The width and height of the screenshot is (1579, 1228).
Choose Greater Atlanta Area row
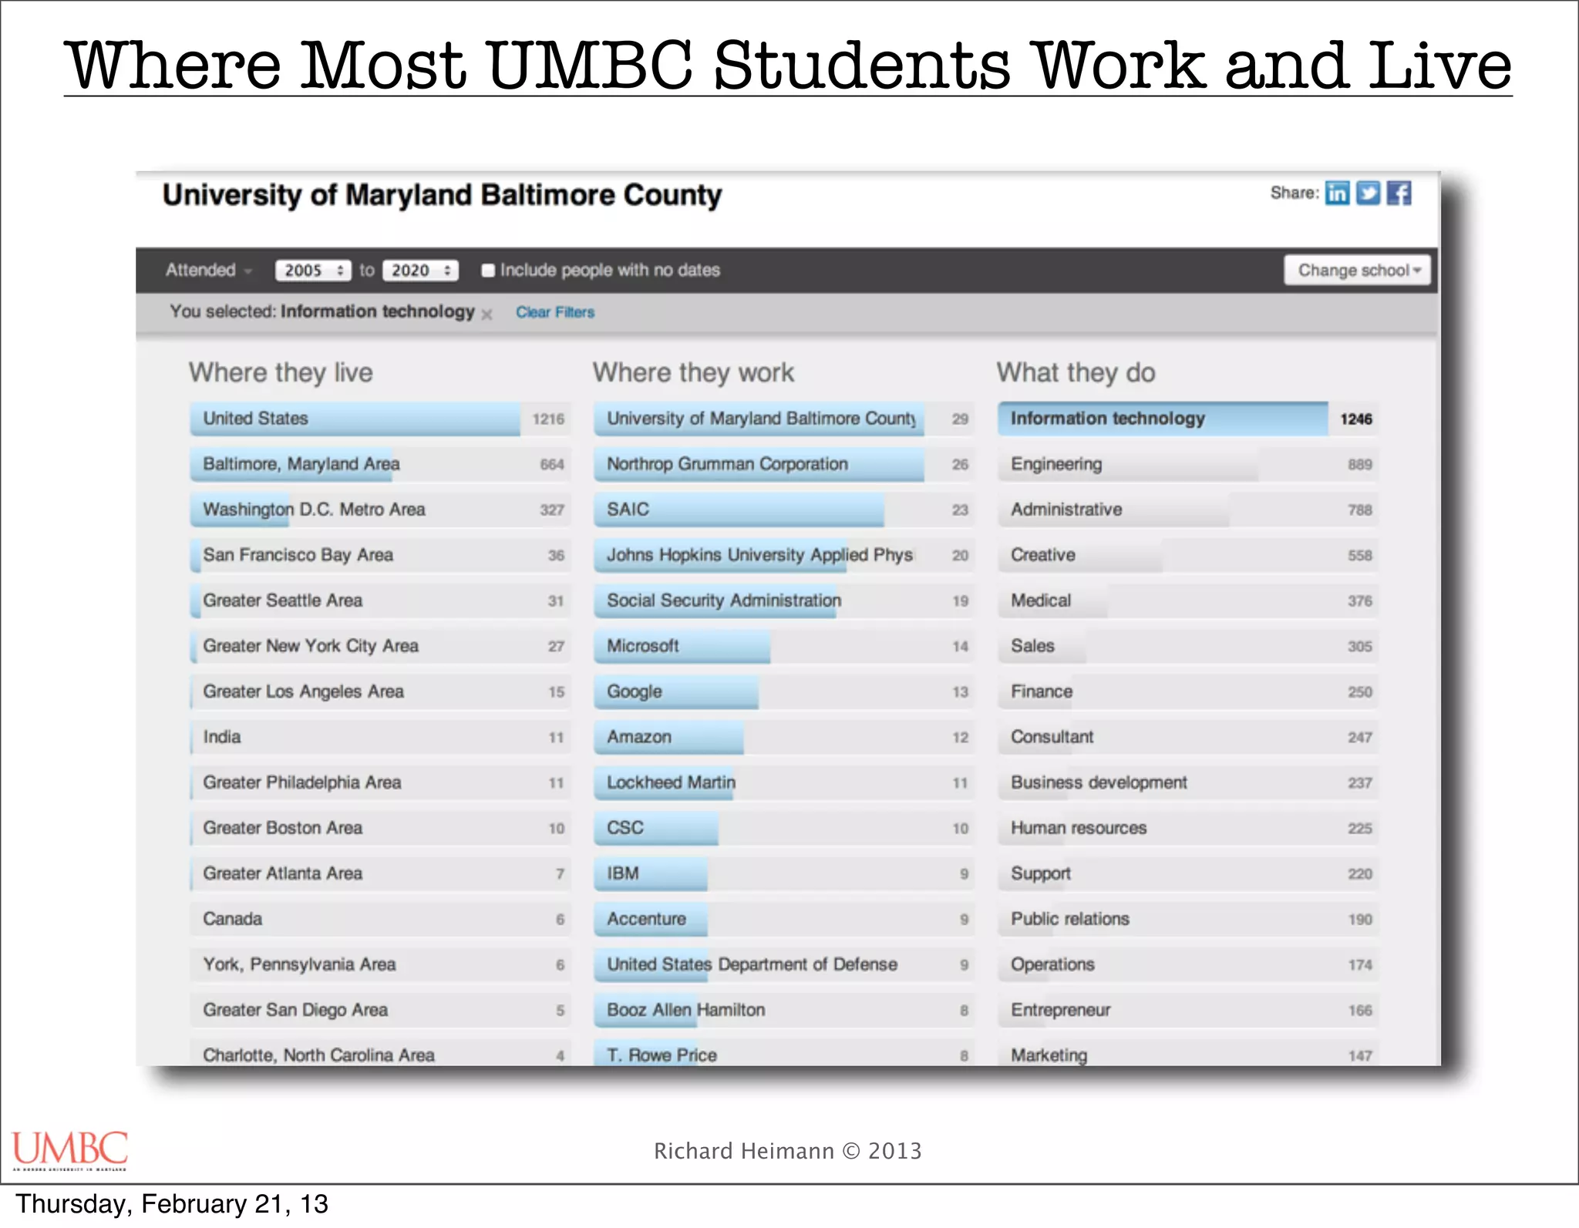point(381,873)
